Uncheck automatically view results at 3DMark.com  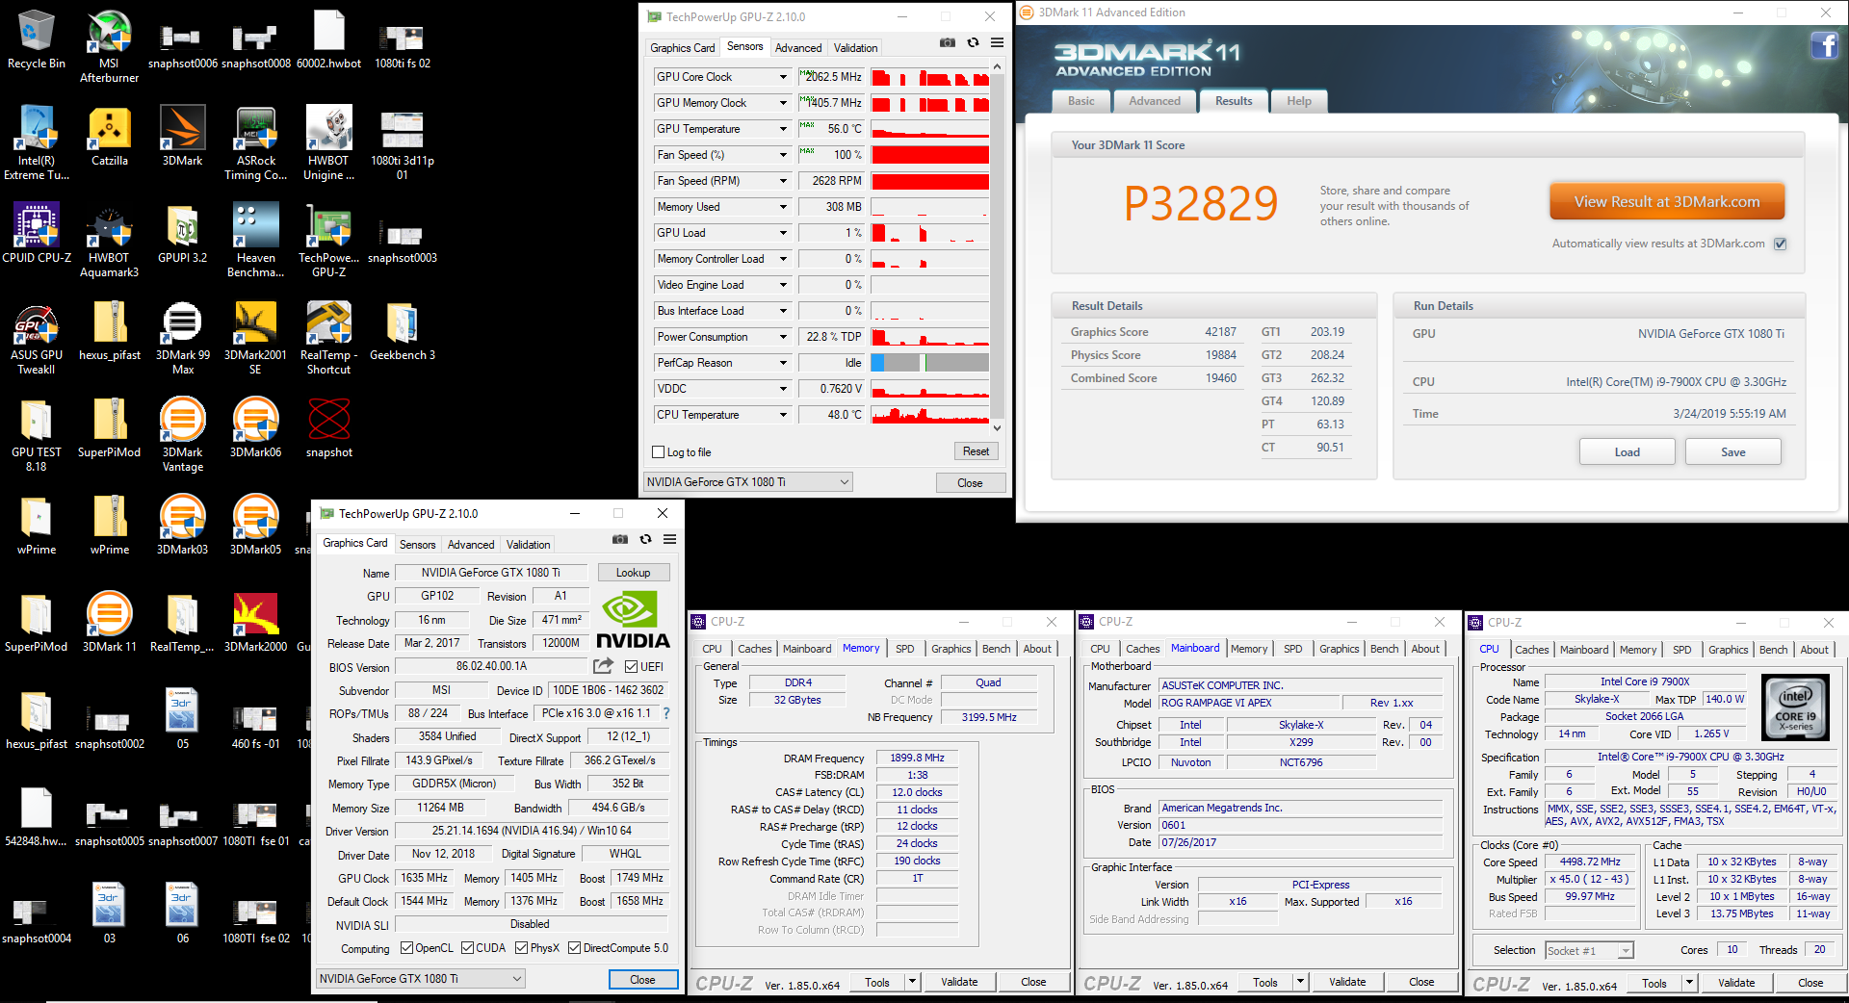1781,244
